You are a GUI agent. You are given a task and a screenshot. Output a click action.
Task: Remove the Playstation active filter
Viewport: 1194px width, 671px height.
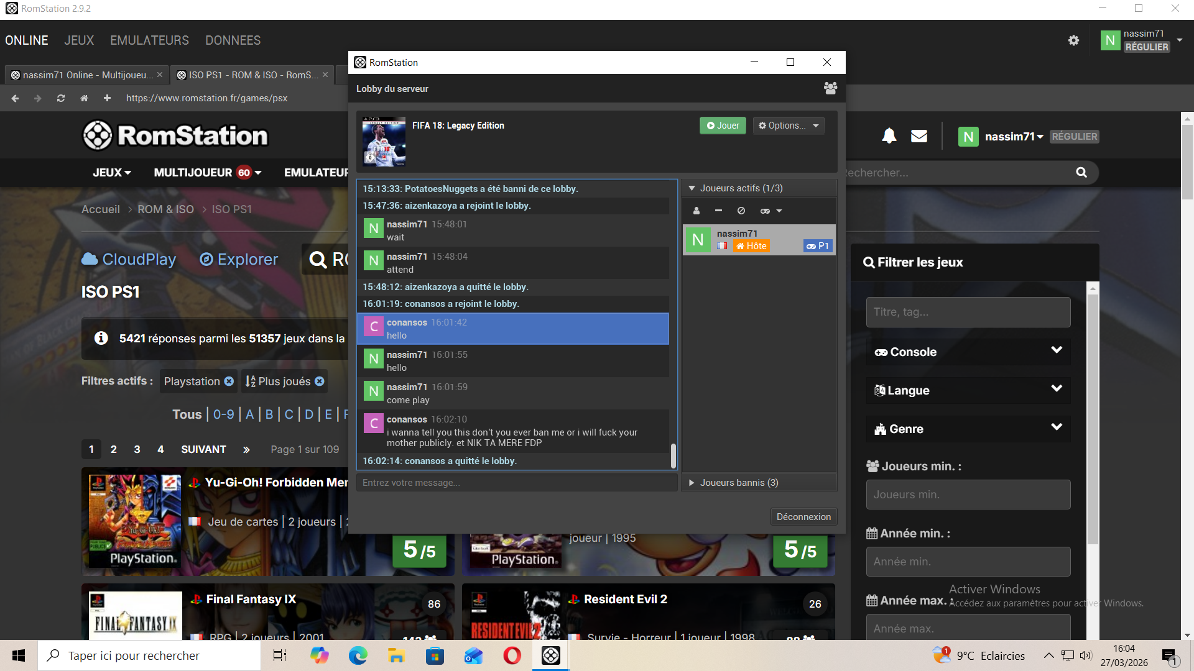pos(229,381)
